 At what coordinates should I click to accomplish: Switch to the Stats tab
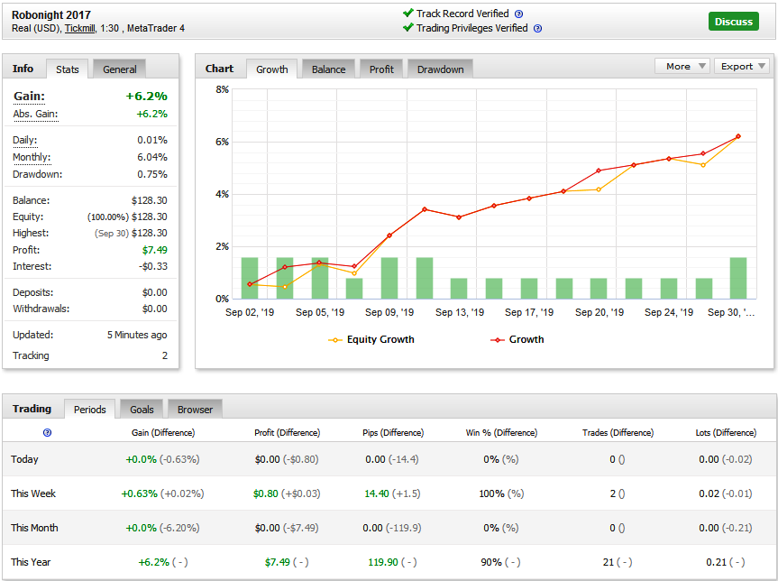point(67,69)
